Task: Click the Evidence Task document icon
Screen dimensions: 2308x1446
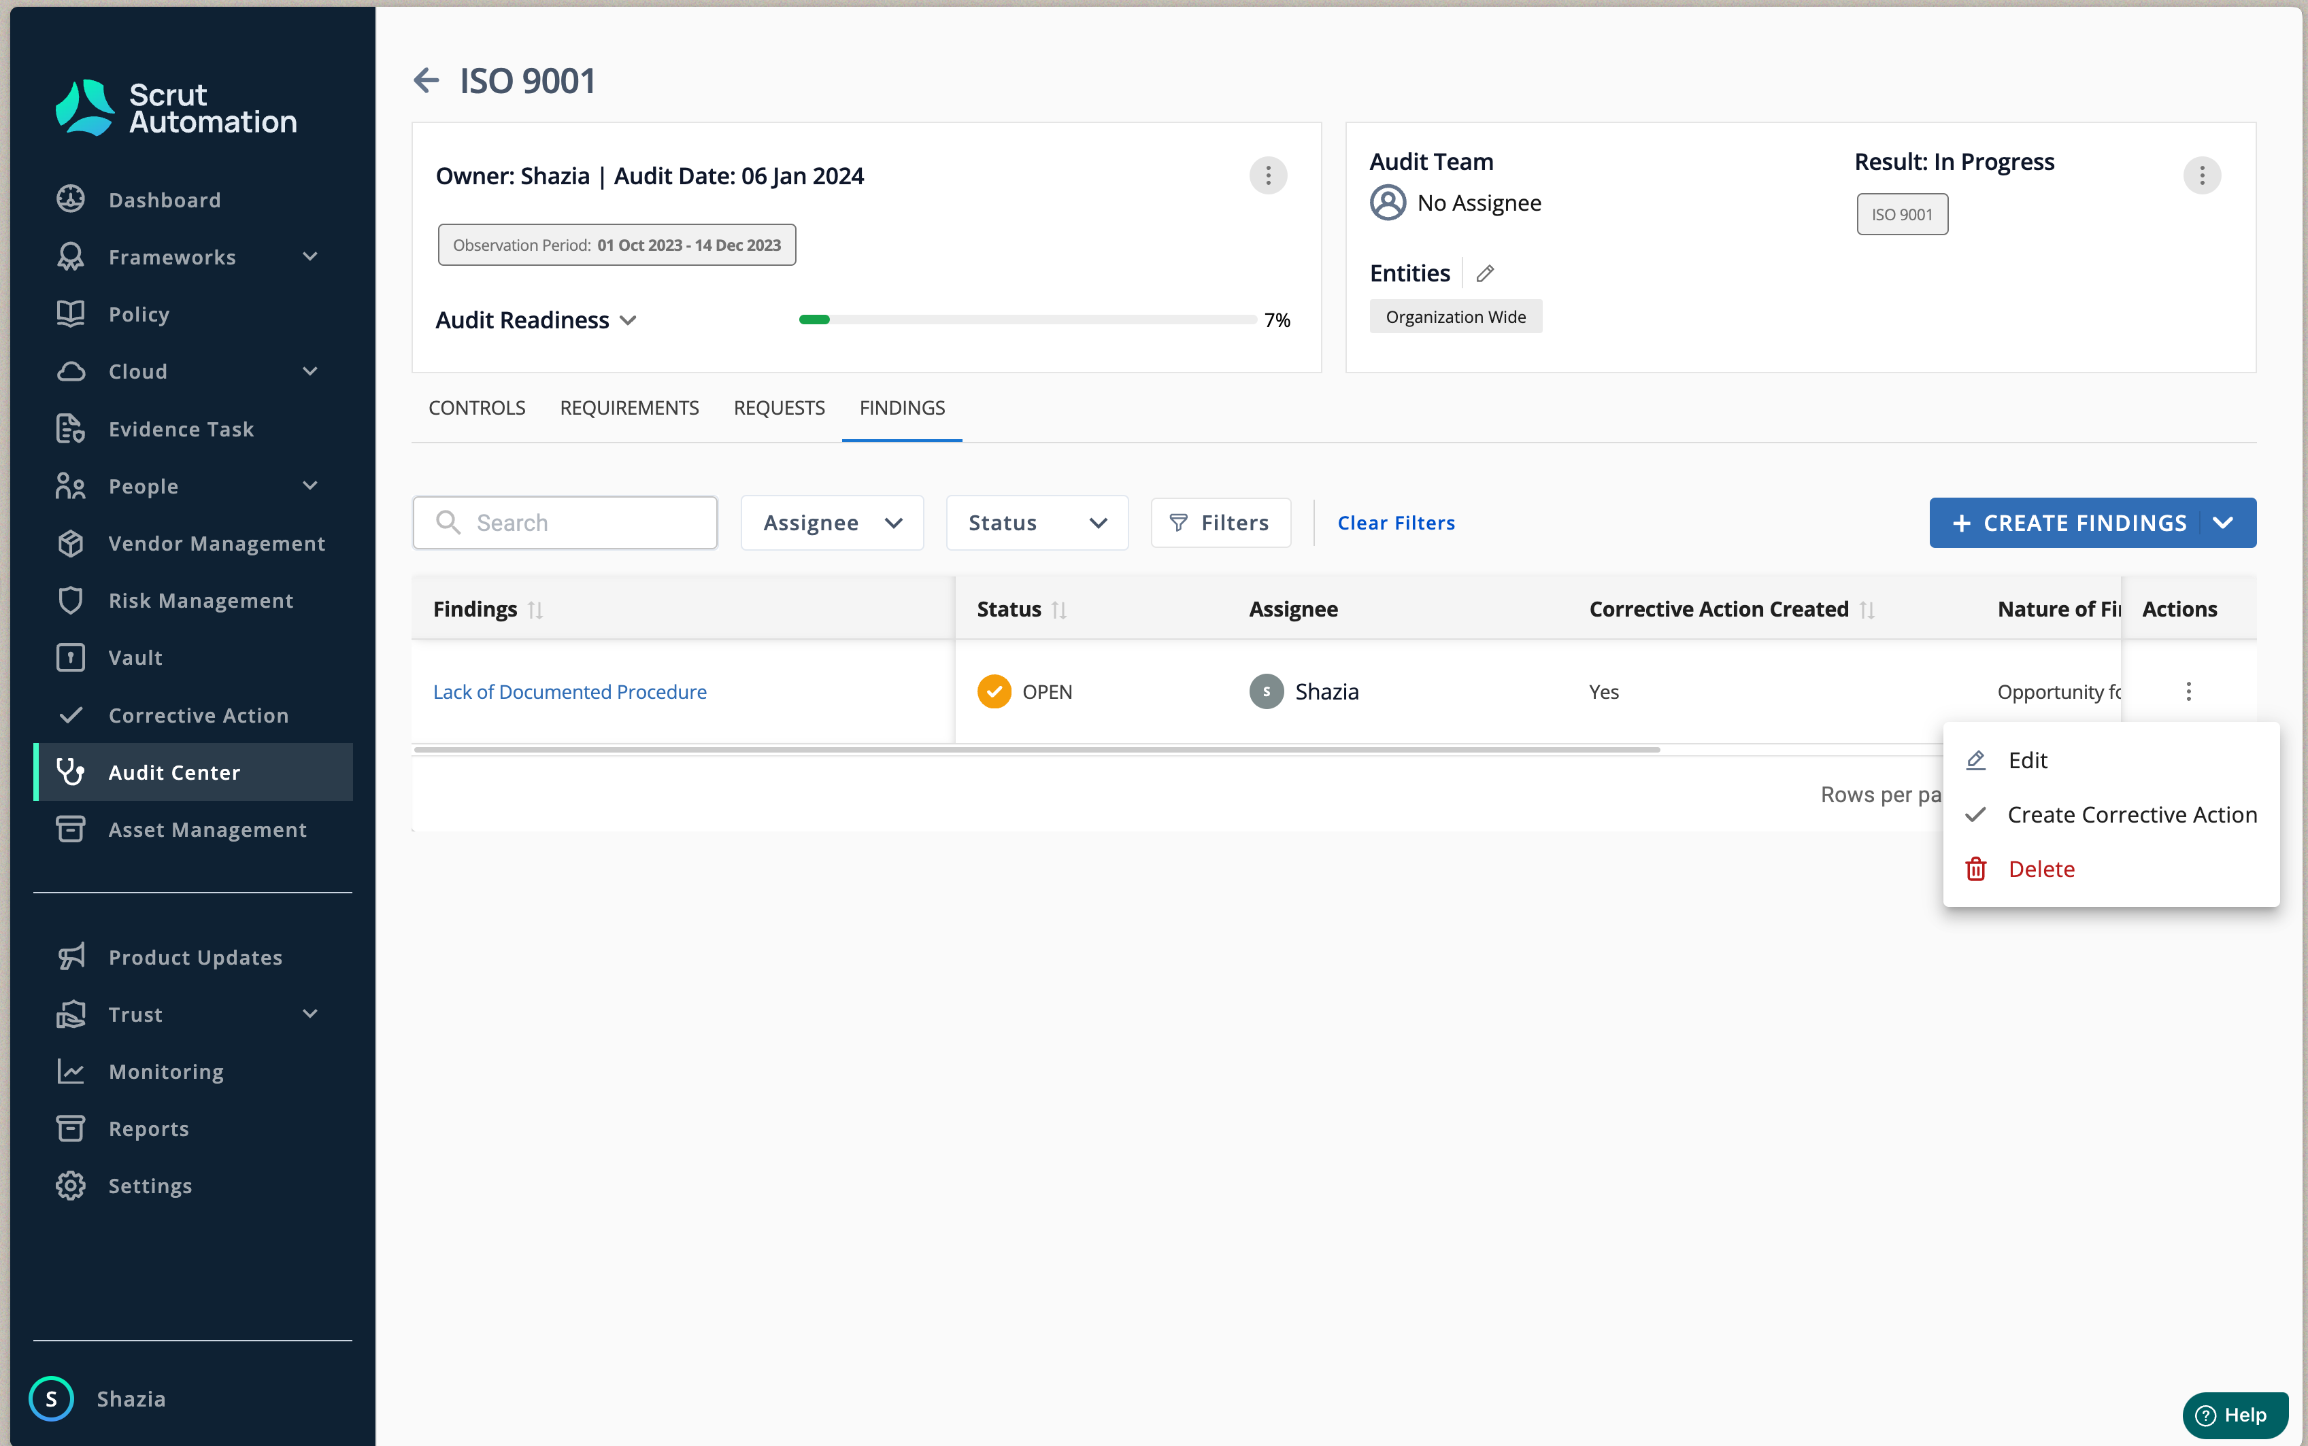Action: (x=71, y=428)
